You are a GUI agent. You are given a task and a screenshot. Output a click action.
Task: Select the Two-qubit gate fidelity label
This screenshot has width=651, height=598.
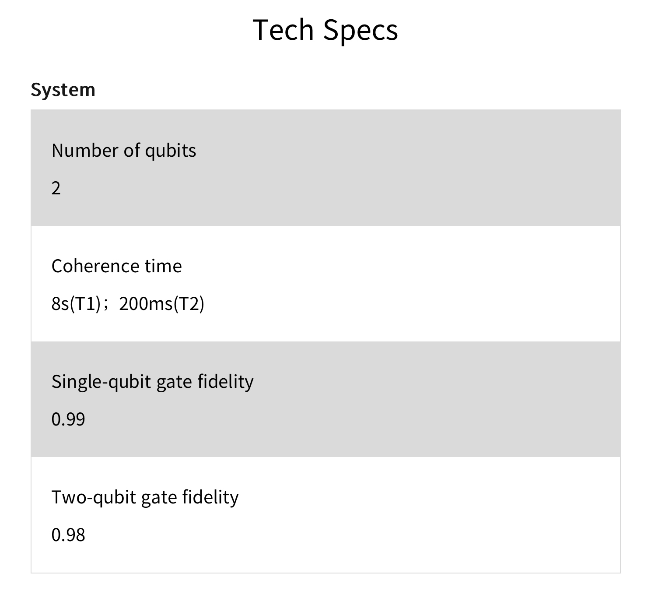(x=145, y=497)
